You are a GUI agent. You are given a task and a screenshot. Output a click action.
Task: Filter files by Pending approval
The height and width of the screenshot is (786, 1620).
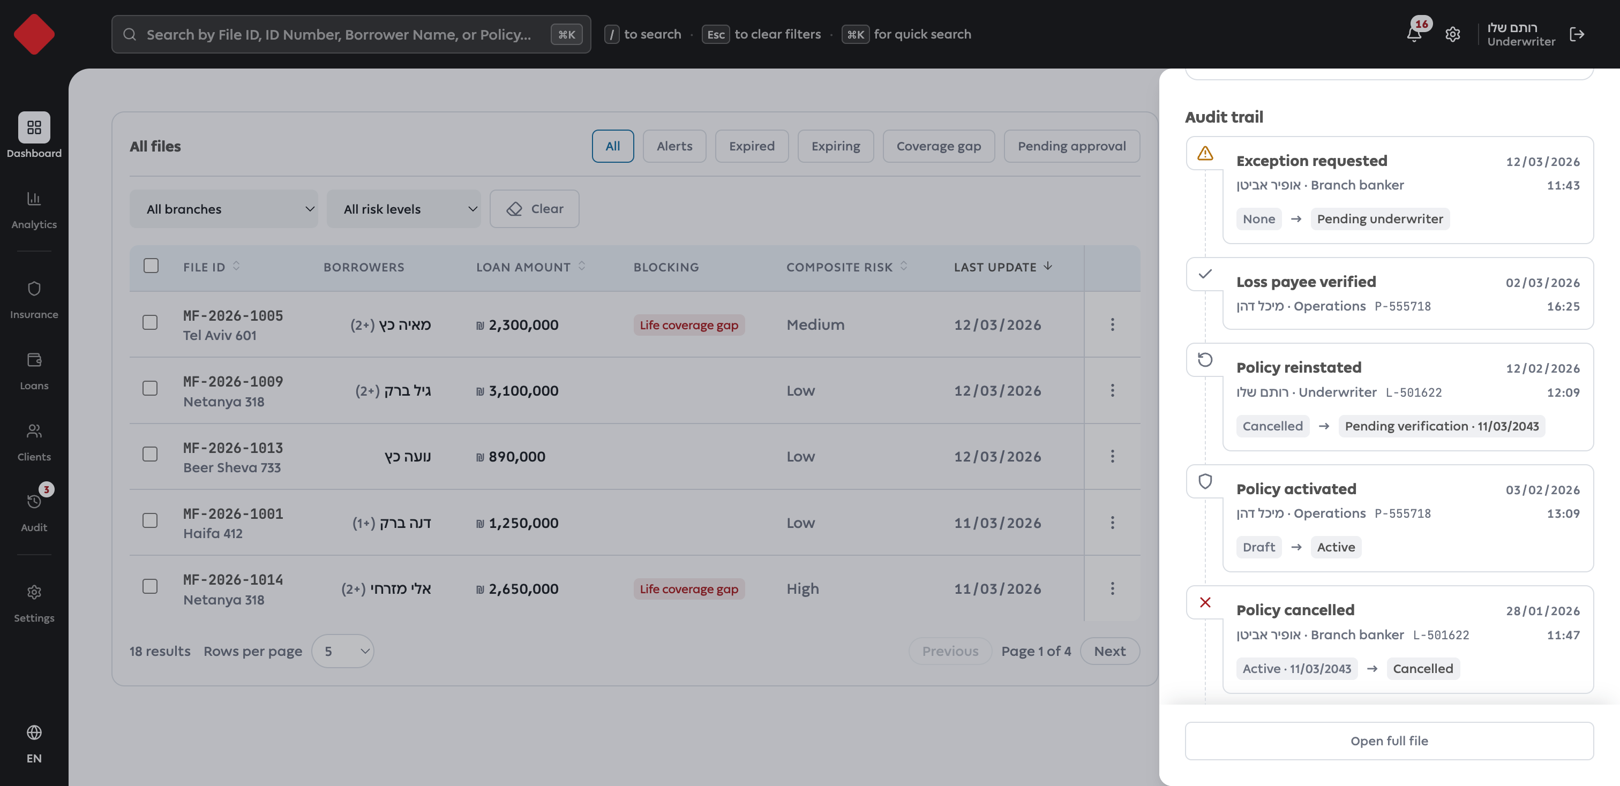[1071, 146]
